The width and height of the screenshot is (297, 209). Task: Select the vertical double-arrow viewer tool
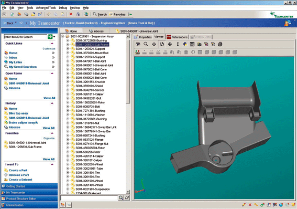click(x=178, y=44)
